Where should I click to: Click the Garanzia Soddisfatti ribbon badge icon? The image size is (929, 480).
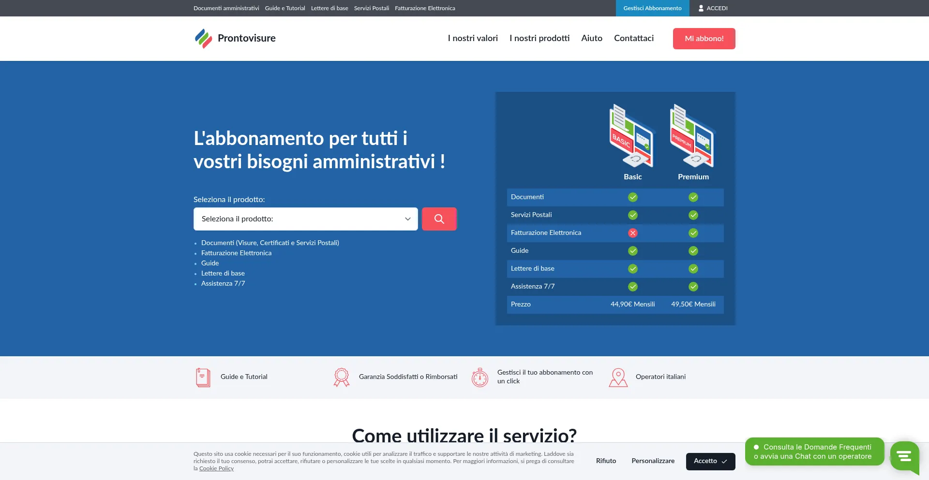point(341,377)
